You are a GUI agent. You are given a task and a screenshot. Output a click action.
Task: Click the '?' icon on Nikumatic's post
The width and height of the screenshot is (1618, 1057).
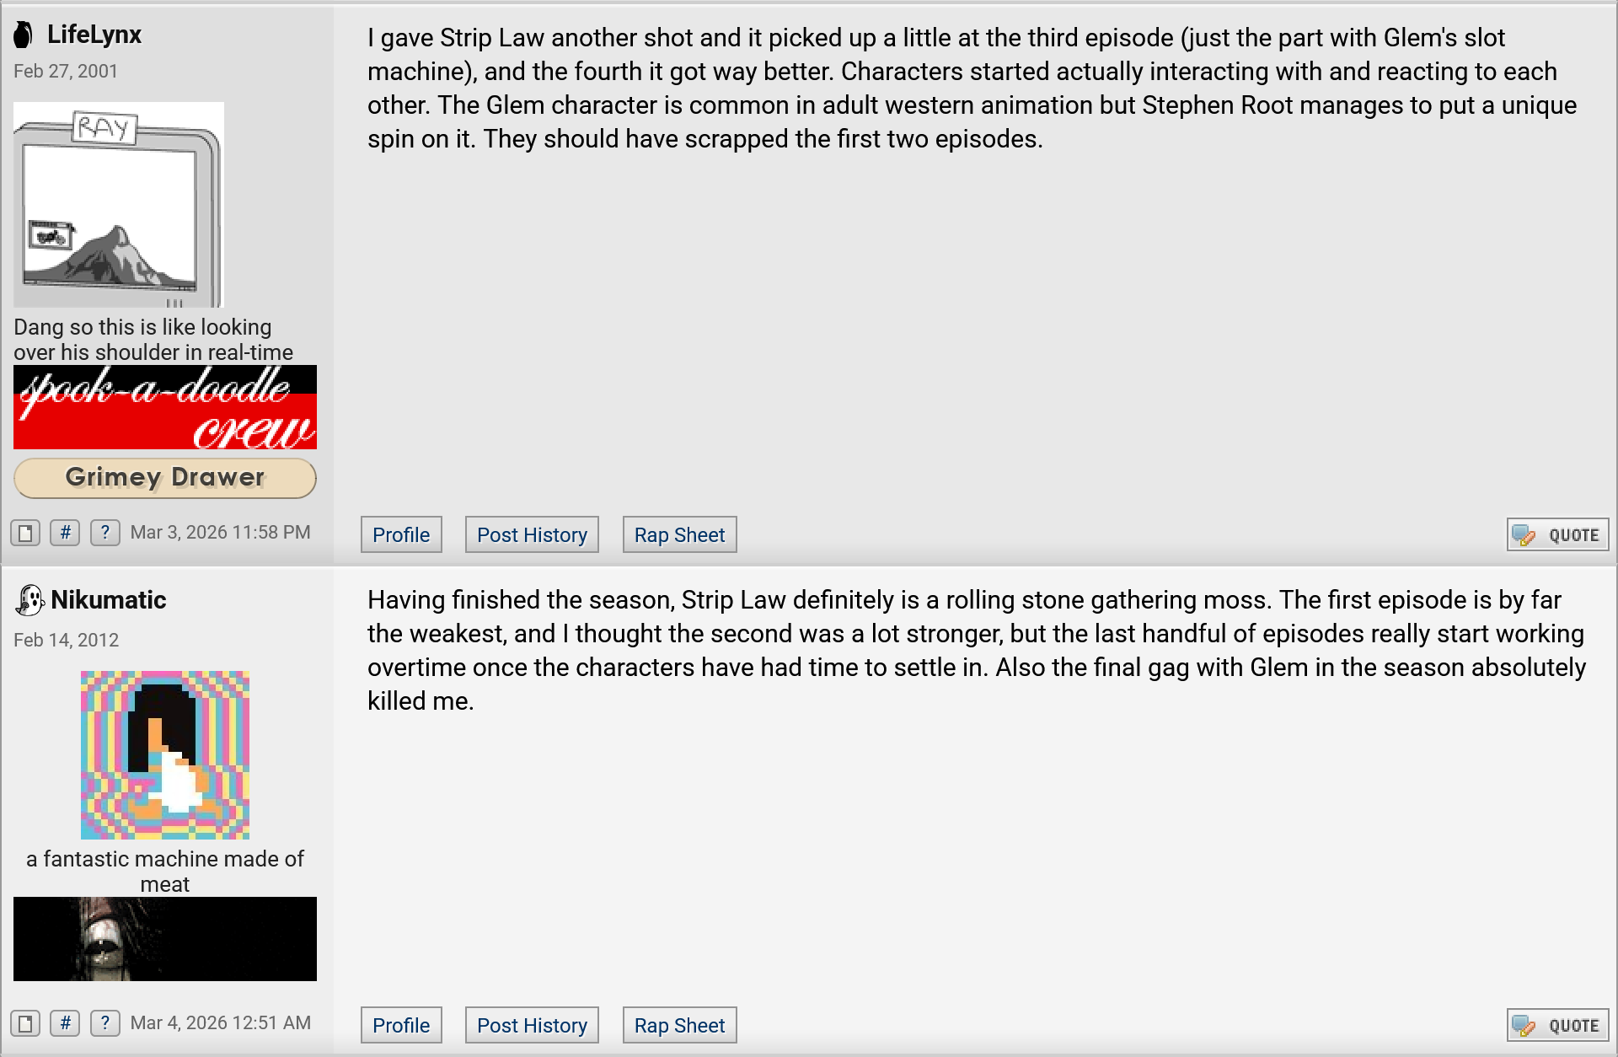(x=104, y=1023)
